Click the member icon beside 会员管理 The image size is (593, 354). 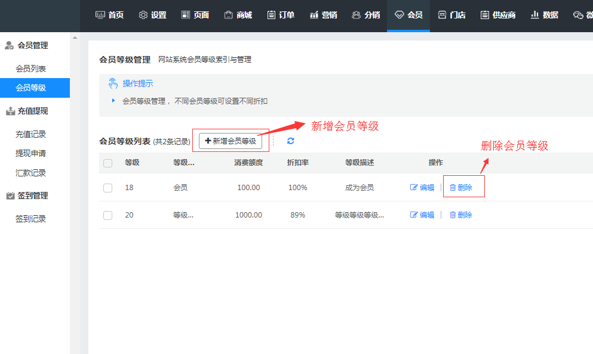click(x=9, y=45)
